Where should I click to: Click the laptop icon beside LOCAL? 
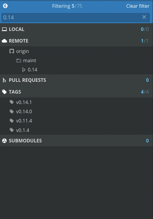pos(4,29)
